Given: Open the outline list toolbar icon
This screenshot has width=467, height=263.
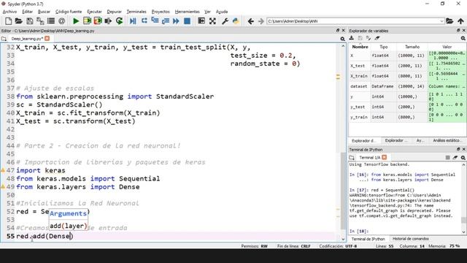Looking at the screenshot, I should tap(51, 21).
